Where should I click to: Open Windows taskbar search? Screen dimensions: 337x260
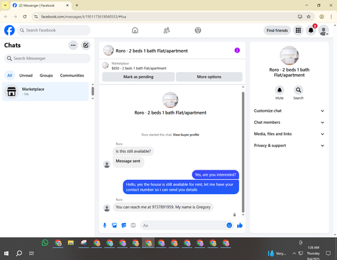(19, 253)
